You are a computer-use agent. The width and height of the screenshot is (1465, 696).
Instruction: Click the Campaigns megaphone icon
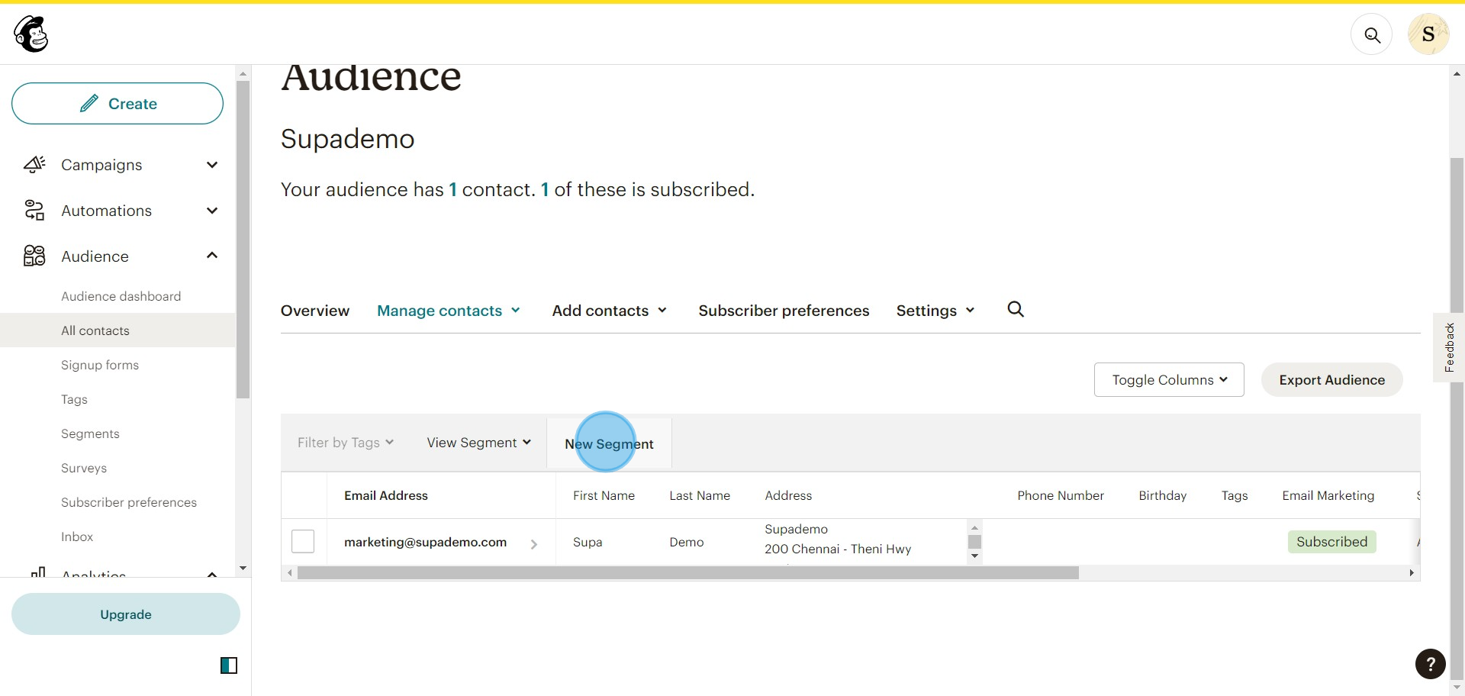click(34, 165)
